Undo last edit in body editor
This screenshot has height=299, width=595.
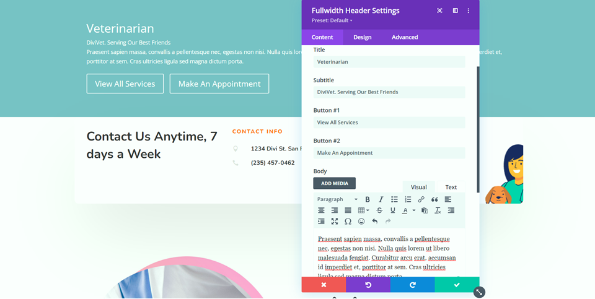[x=374, y=222]
